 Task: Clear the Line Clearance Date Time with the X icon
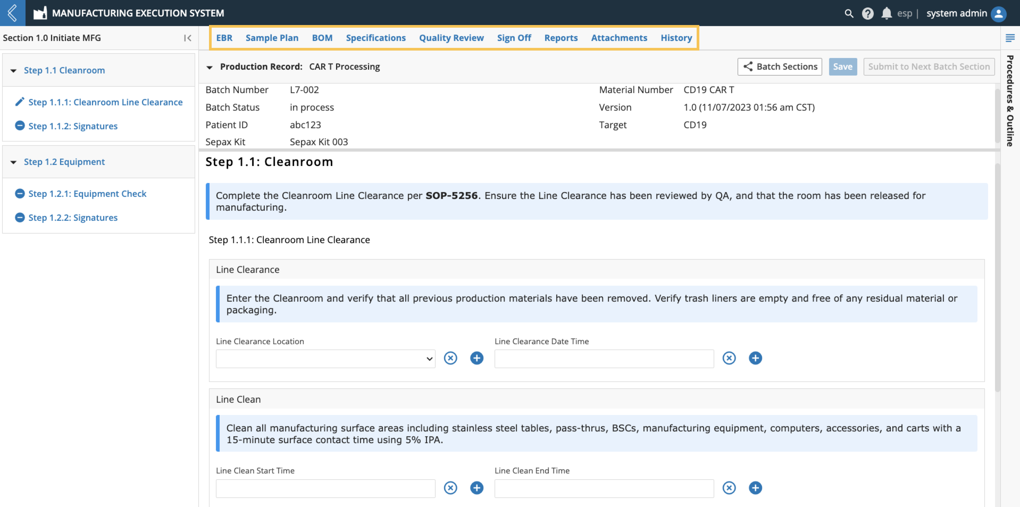tap(729, 358)
